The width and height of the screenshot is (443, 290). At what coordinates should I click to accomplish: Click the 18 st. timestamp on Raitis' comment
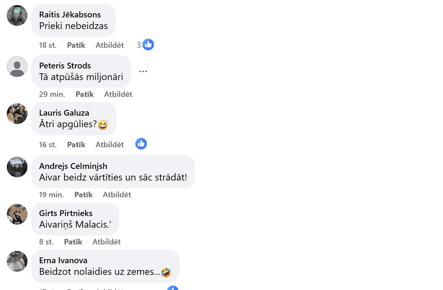[48, 45]
